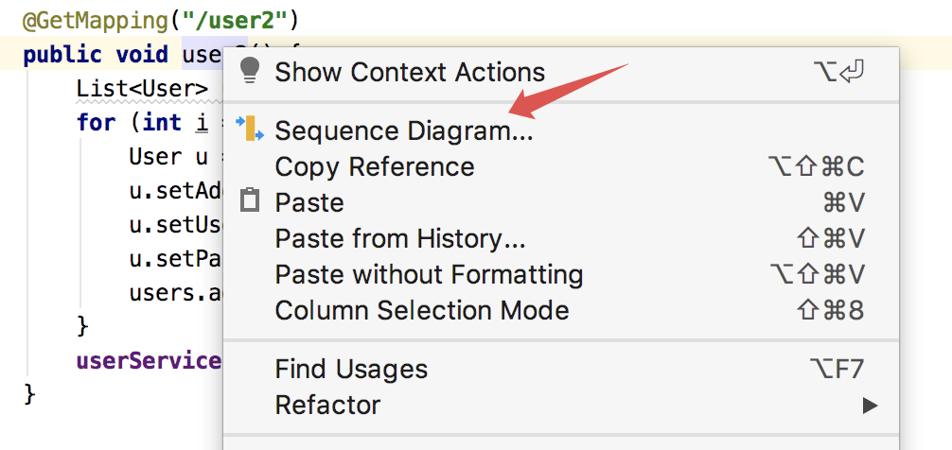The width and height of the screenshot is (952, 450).
Task: Expand the Refactor submenu arrow
Action: pyautogui.click(x=870, y=406)
